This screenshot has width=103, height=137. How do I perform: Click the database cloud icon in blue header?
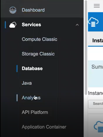click(x=93, y=22)
